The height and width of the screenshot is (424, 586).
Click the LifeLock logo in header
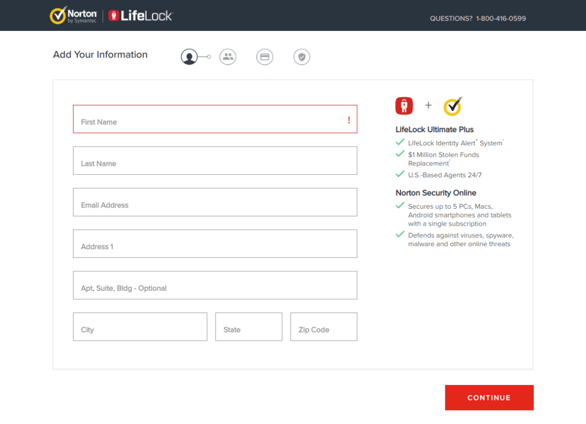tap(140, 15)
